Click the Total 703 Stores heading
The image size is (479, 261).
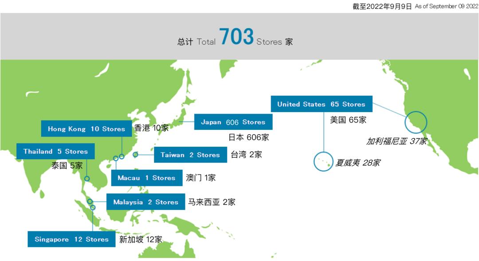click(236, 40)
